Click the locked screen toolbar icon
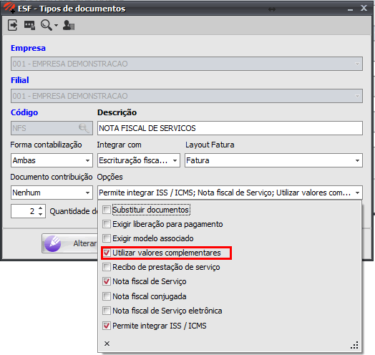This screenshot has height=355, width=375. 29,25
